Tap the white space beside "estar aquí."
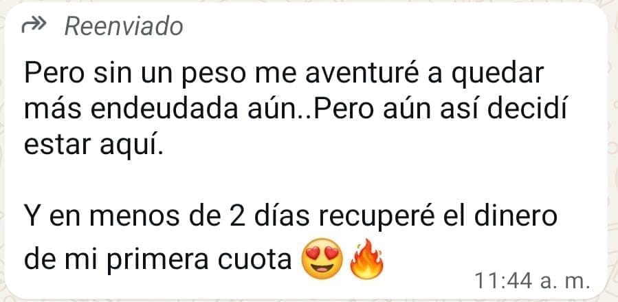618x302 pixels. (375, 147)
